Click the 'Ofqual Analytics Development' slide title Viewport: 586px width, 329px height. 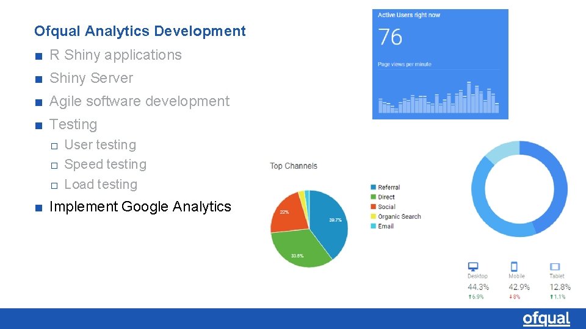point(140,31)
